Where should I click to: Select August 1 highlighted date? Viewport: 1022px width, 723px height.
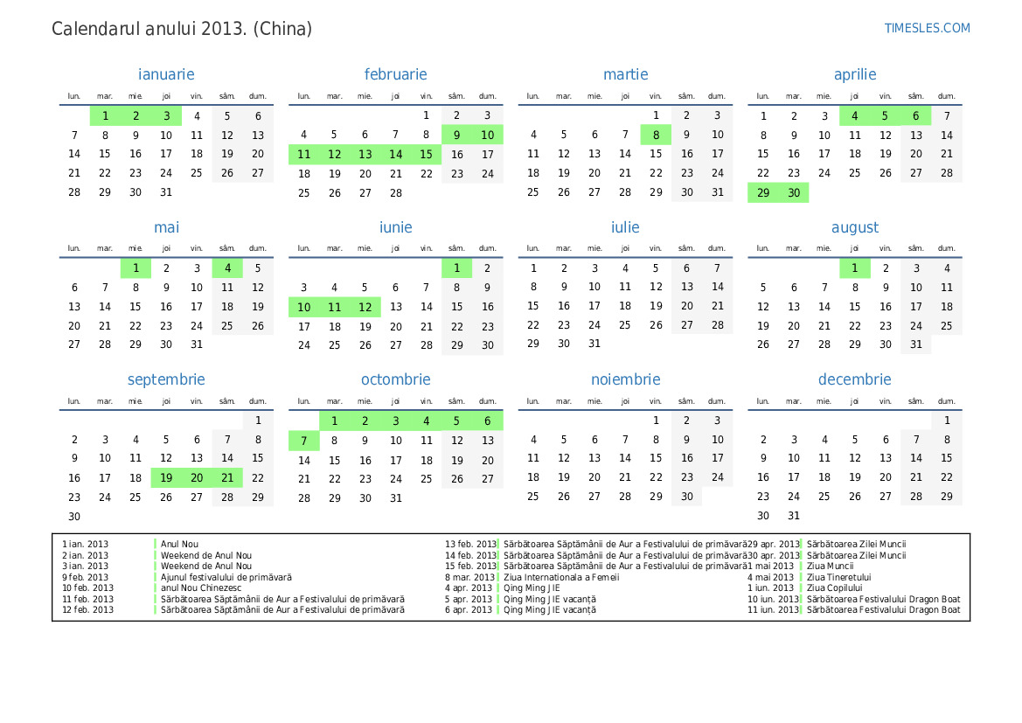855,268
